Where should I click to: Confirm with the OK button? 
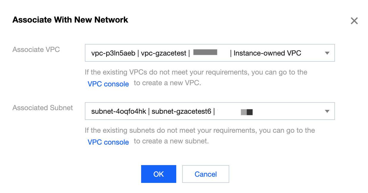coord(158,174)
